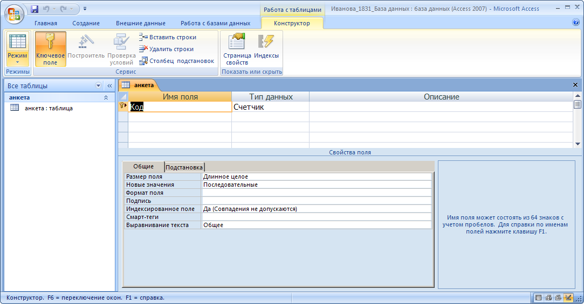The height and width of the screenshot is (304, 584).
Task: Close the анкета table tab
Action: coord(575,85)
